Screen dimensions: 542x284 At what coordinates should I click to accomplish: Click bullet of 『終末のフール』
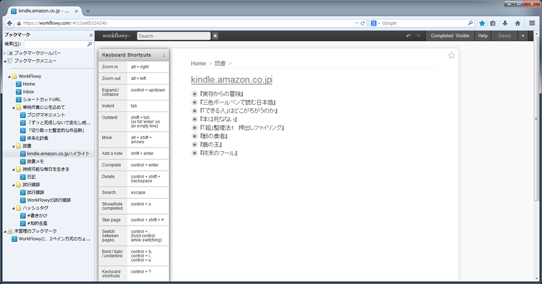(x=194, y=153)
